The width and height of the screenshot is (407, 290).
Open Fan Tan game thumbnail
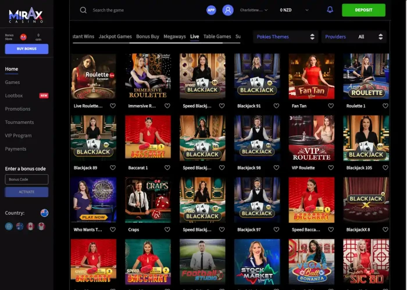[x=312, y=76]
